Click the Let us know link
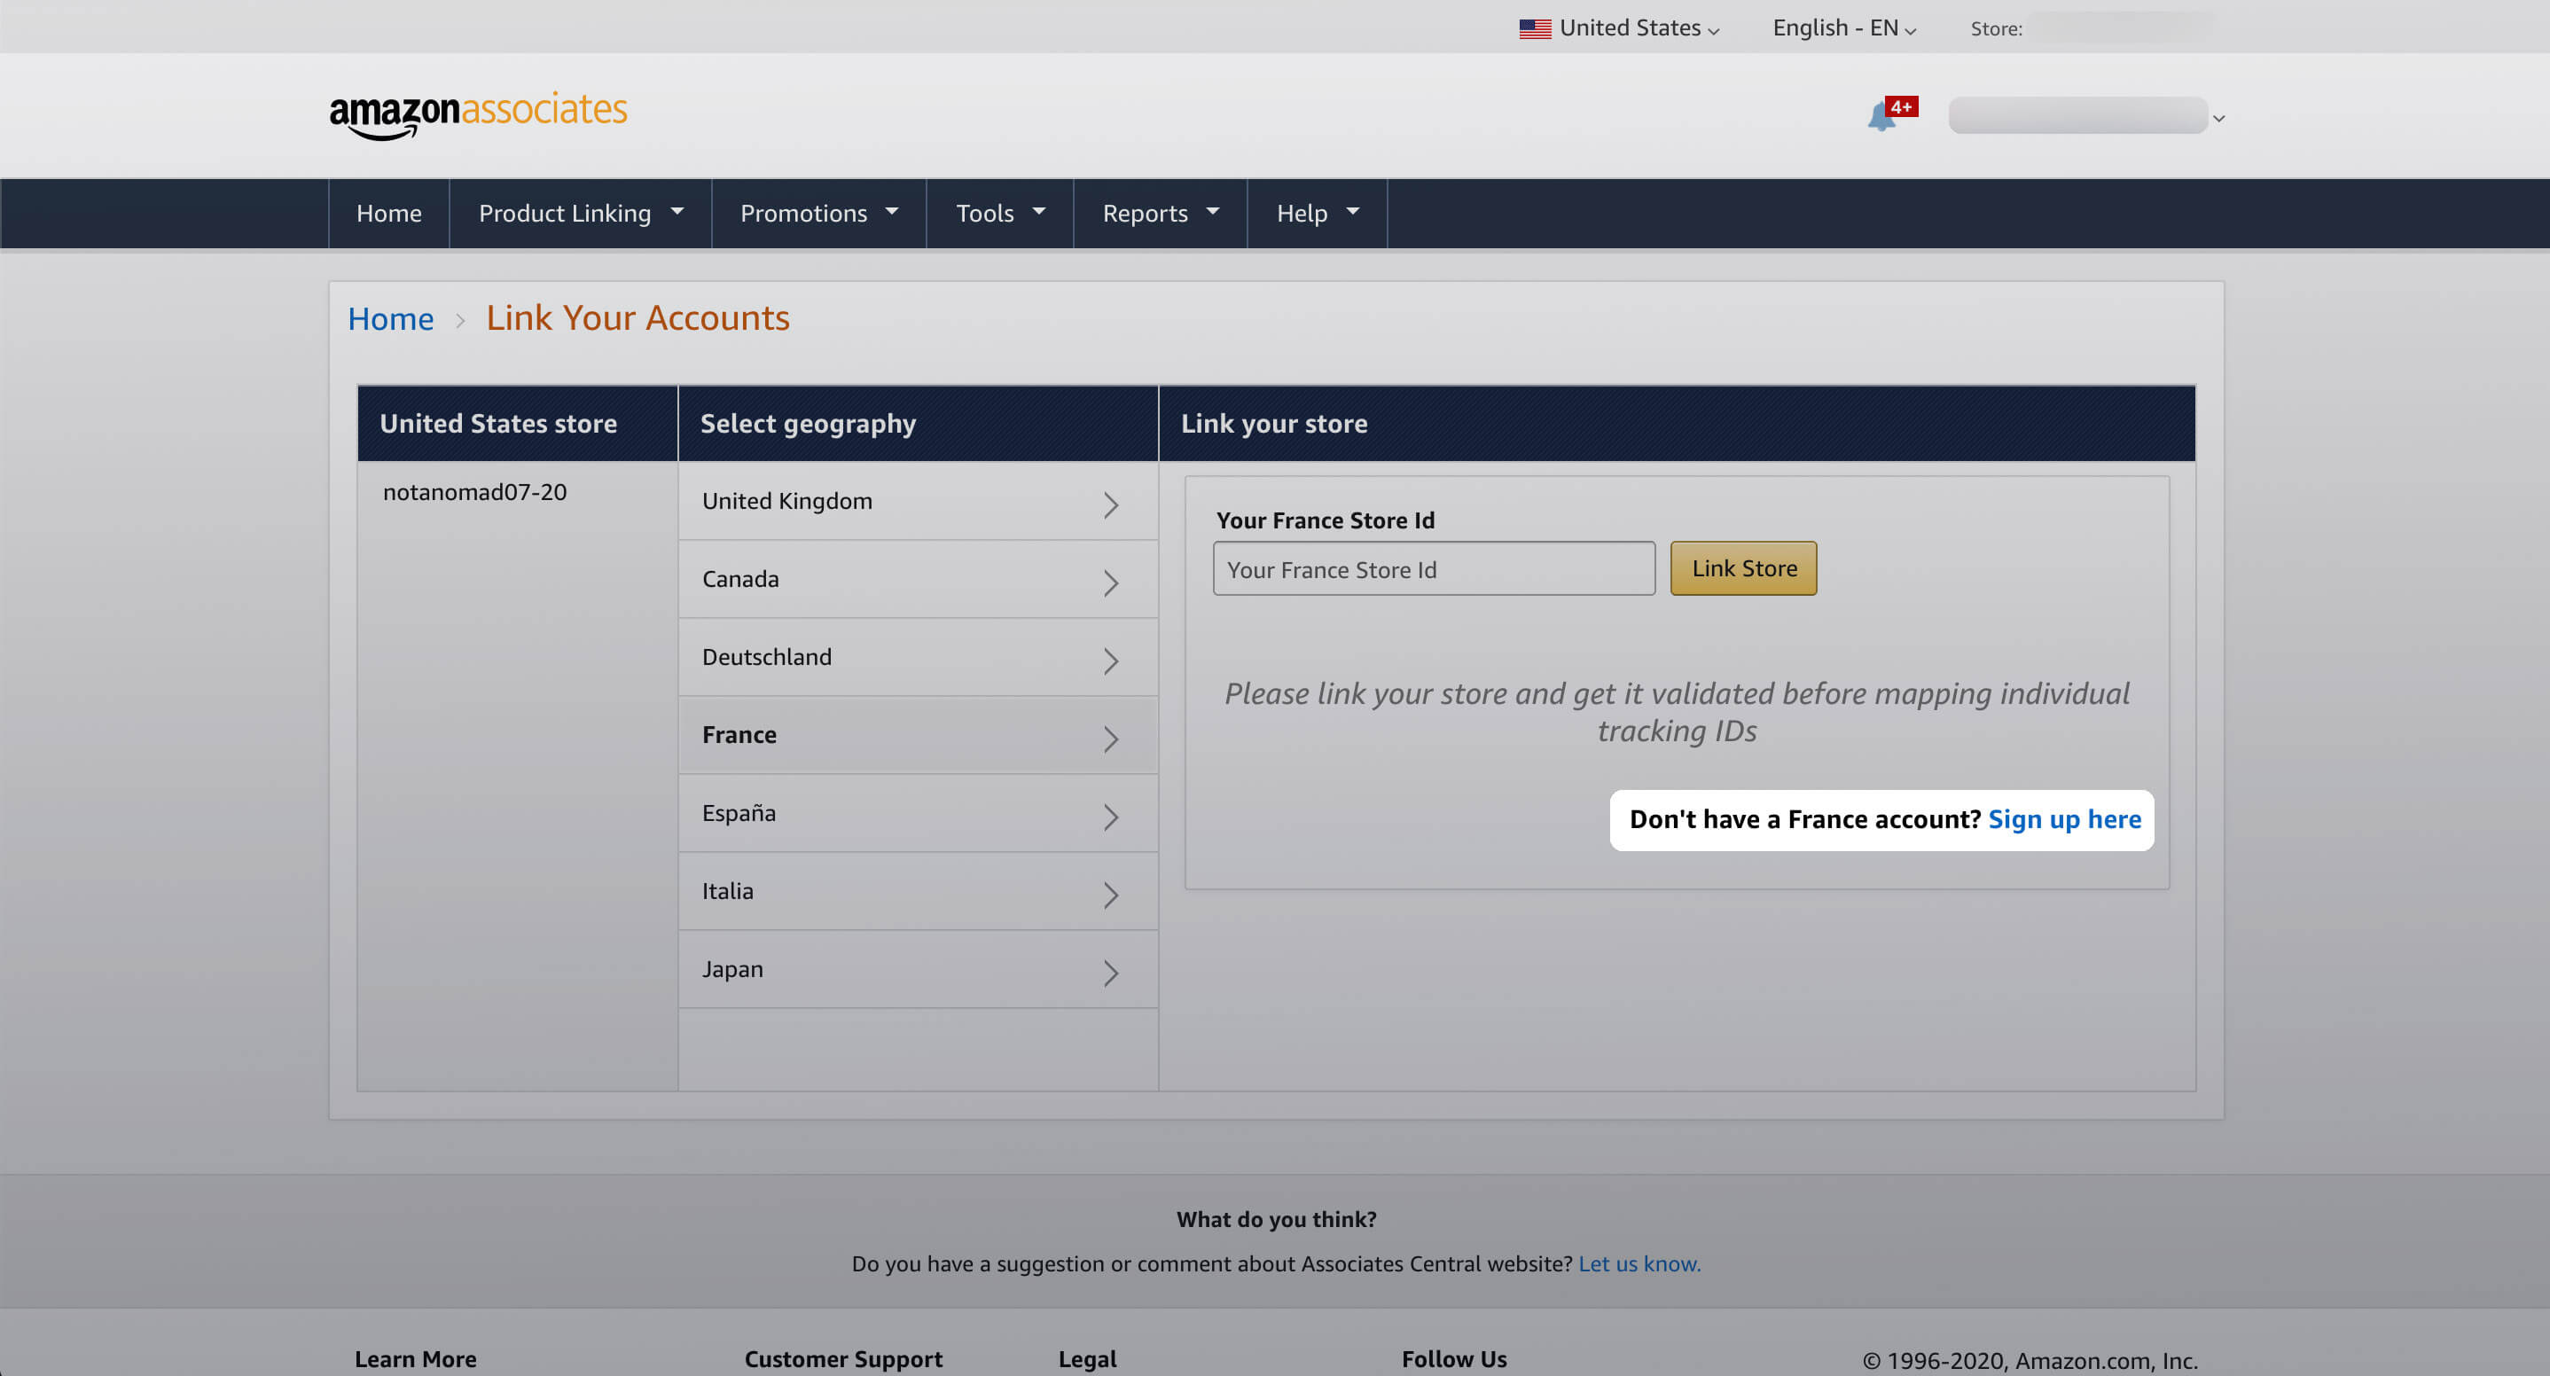Screen dimensions: 2550x1376 tap(1639, 1264)
